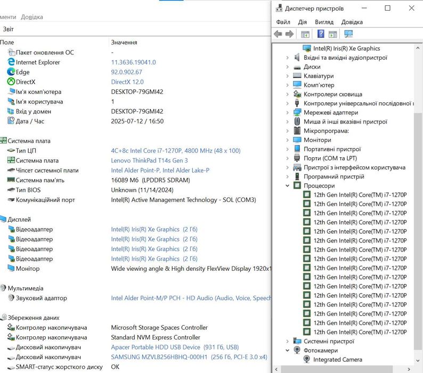Screen dimensions: 423x373
Task: Click the Вхід у домен Windows flag icon
Action: pyautogui.click(x=11, y=111)
